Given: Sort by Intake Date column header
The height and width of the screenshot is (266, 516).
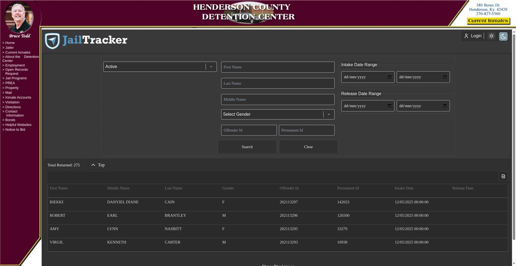Looking at the screenshot, I should point(404,188).
